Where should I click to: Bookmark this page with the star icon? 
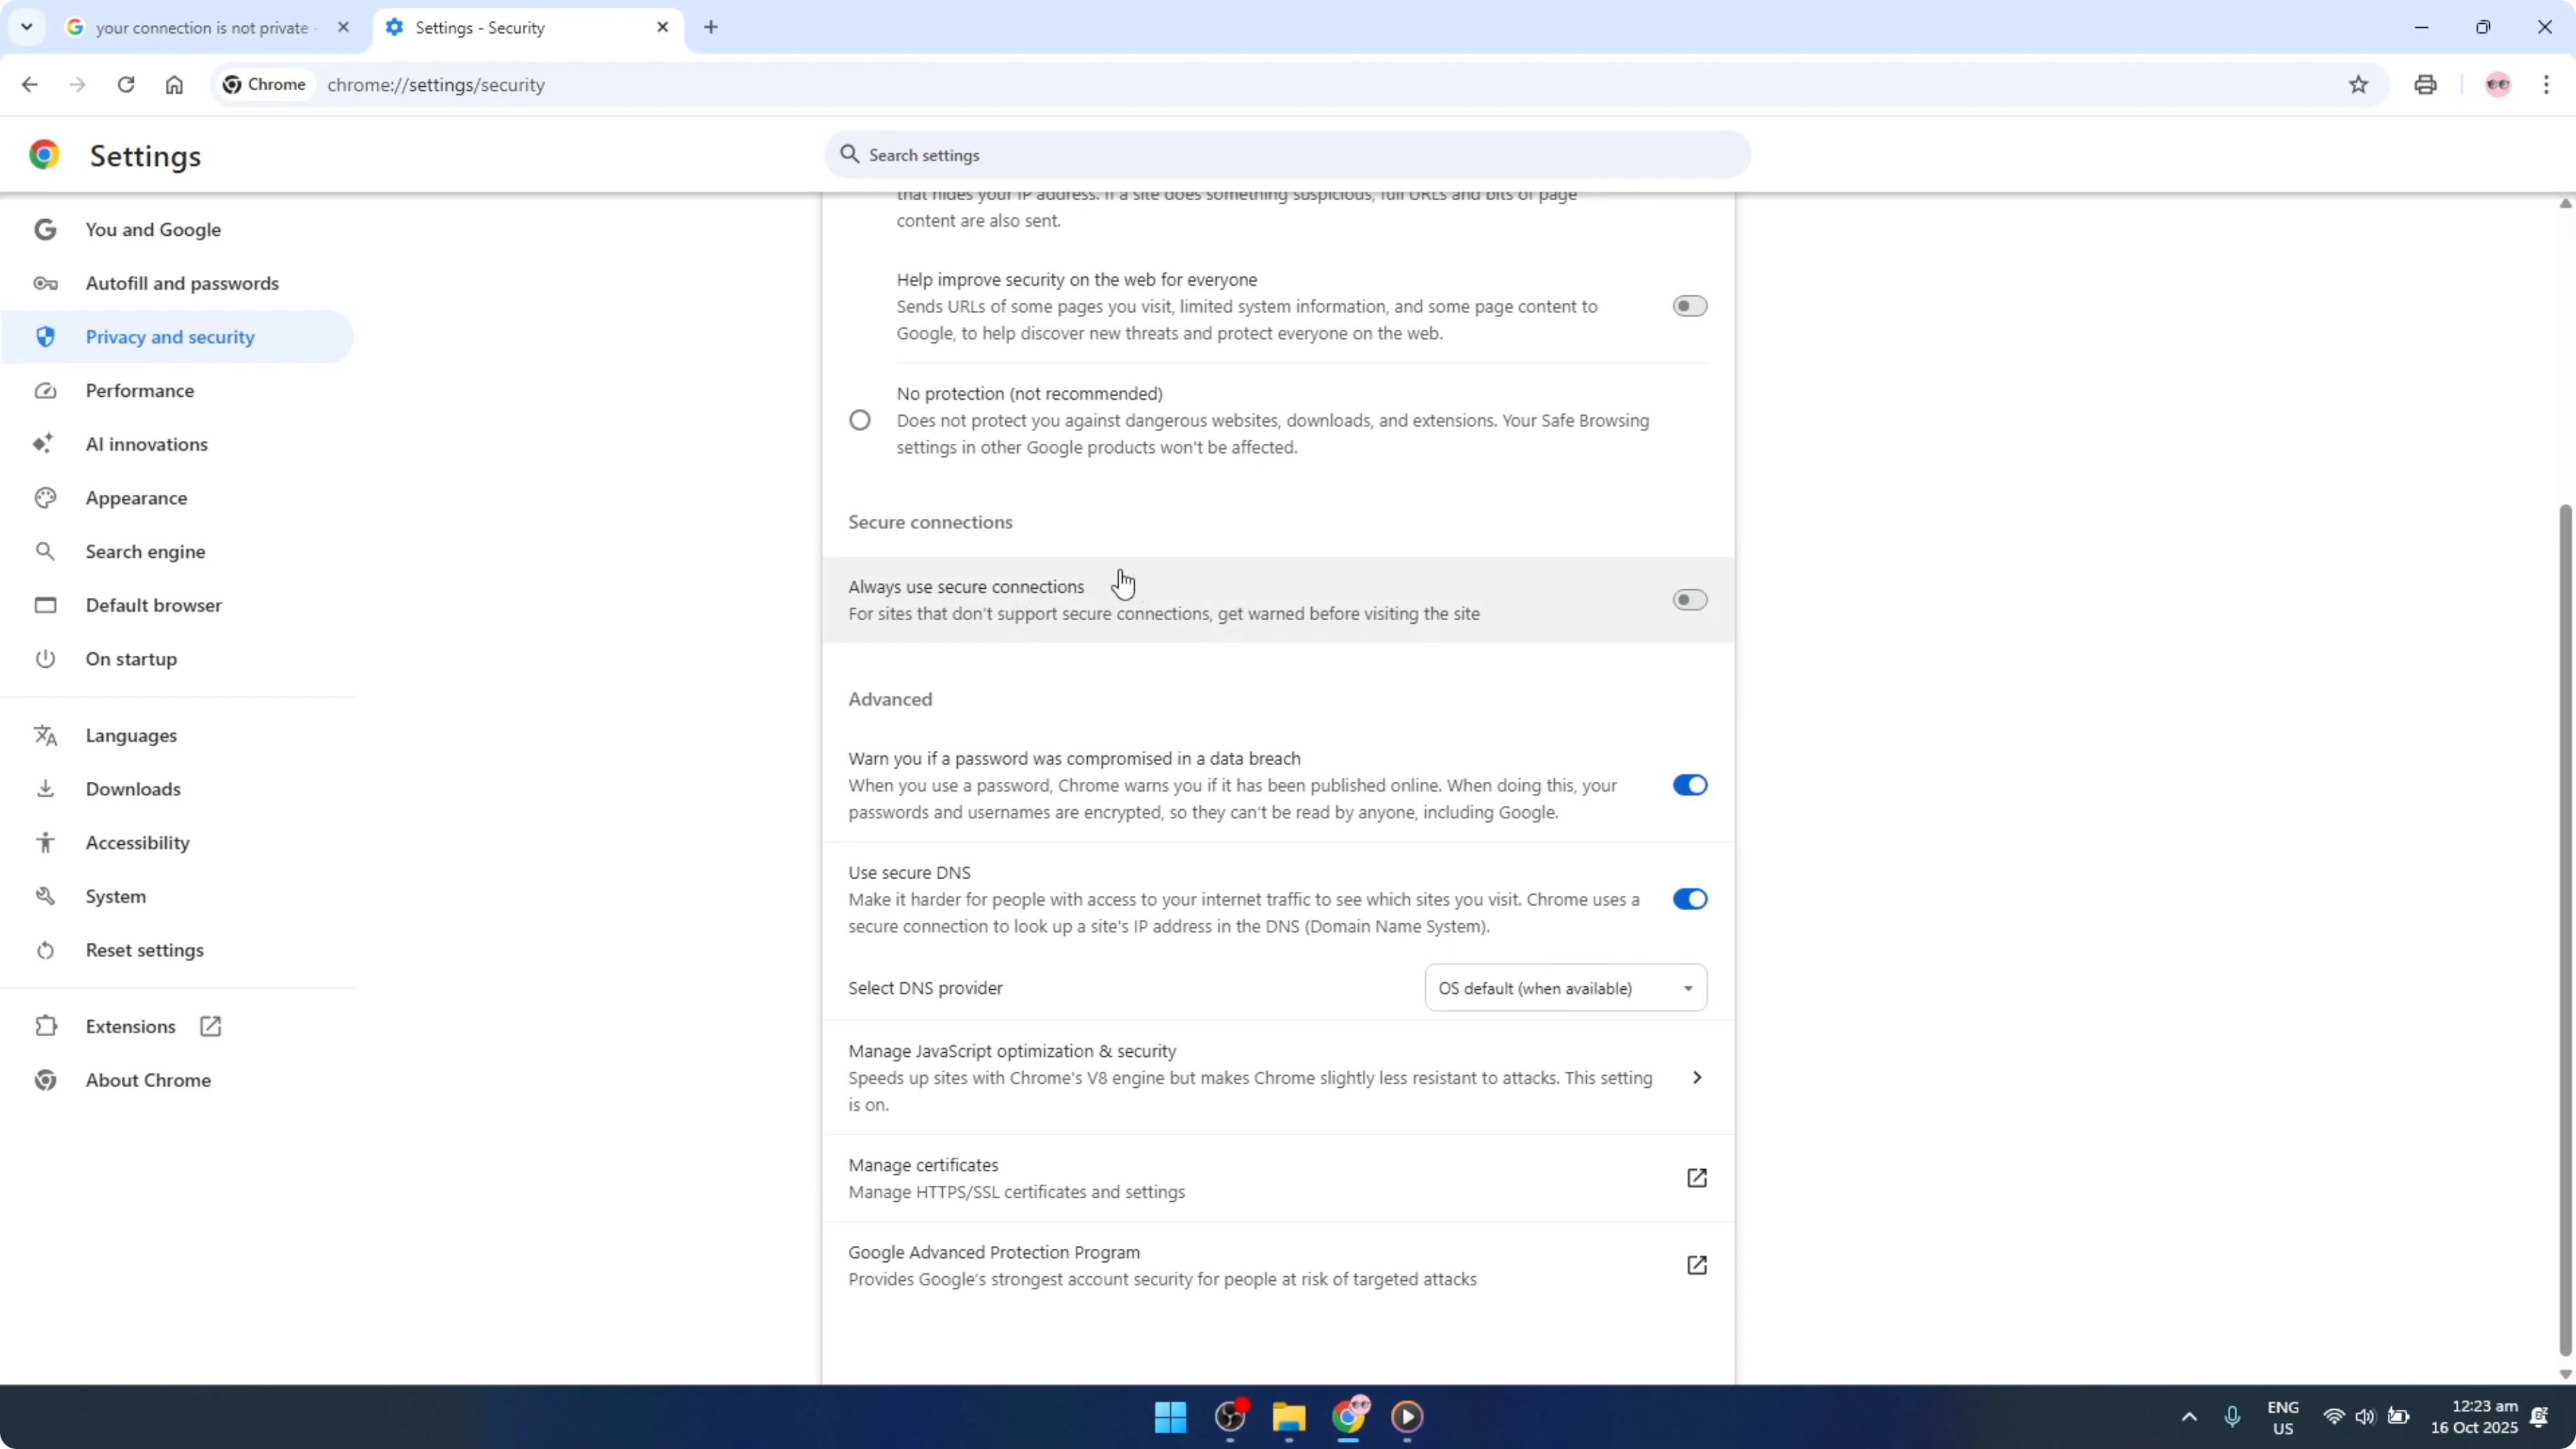(x=2358, y=85)
